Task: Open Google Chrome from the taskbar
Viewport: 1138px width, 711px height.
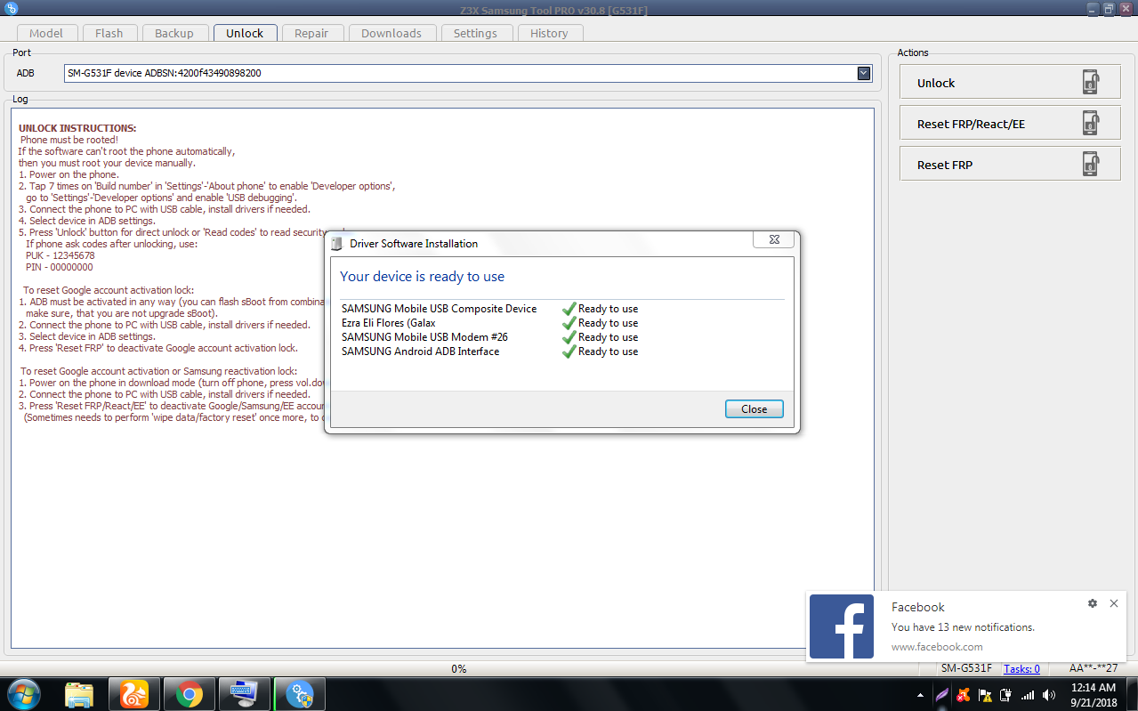Action: click(x=190, y=694)
